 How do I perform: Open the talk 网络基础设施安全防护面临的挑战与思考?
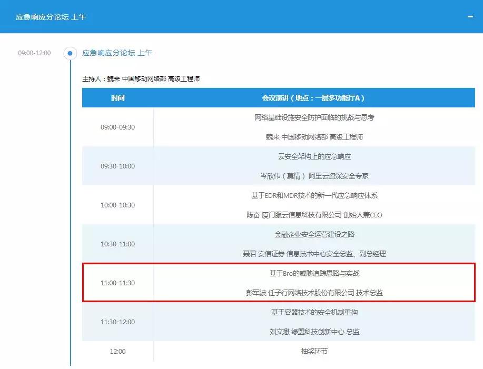(314, 117)
